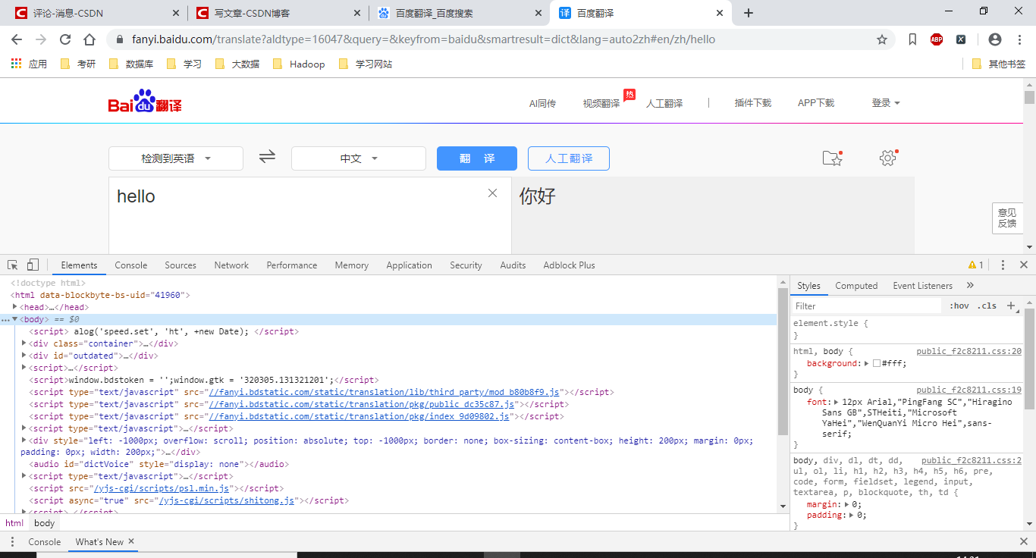Click the browser back arrow

click(x=17, y=39)
